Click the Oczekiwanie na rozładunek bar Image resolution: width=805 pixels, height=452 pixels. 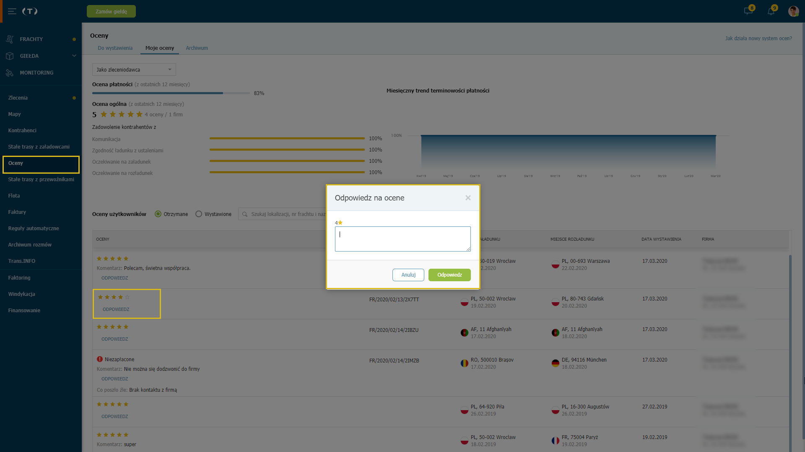point(287,172)
